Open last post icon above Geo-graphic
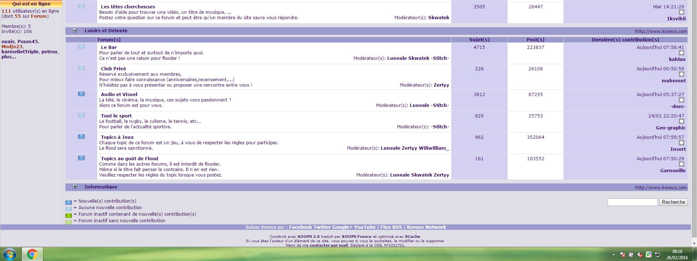 click(681, 121)
